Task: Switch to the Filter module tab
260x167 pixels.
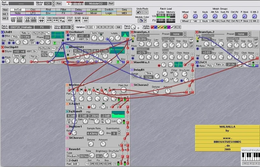Action: (x=63, y=10)
